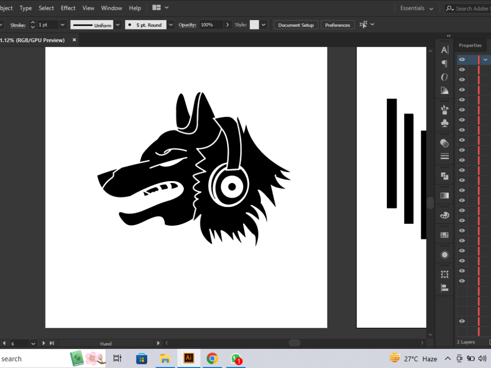Open the Stroke panel icon
Image resolution: width=491 pixels, height=368 pixels.
click(444, 156)
